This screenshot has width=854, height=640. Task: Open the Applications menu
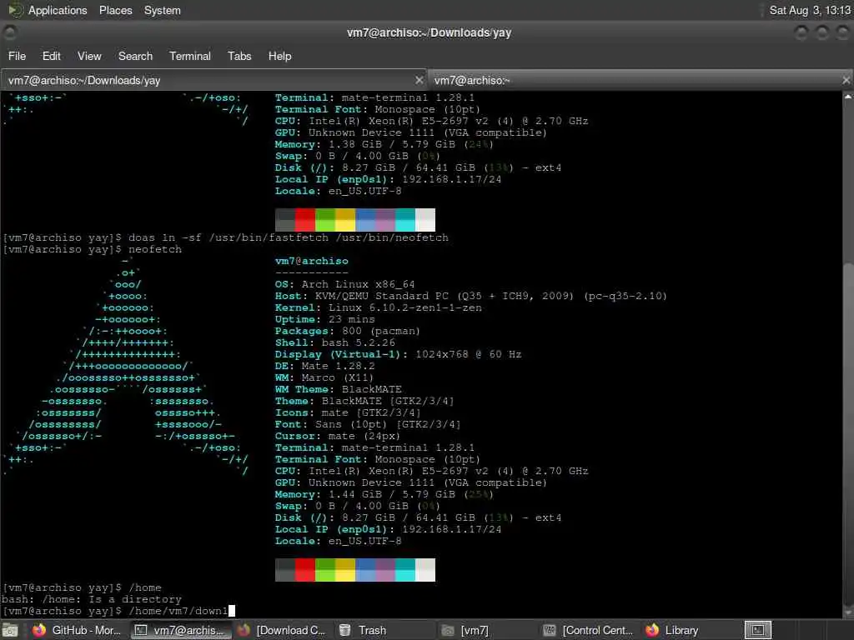click(x=58, y=10)
